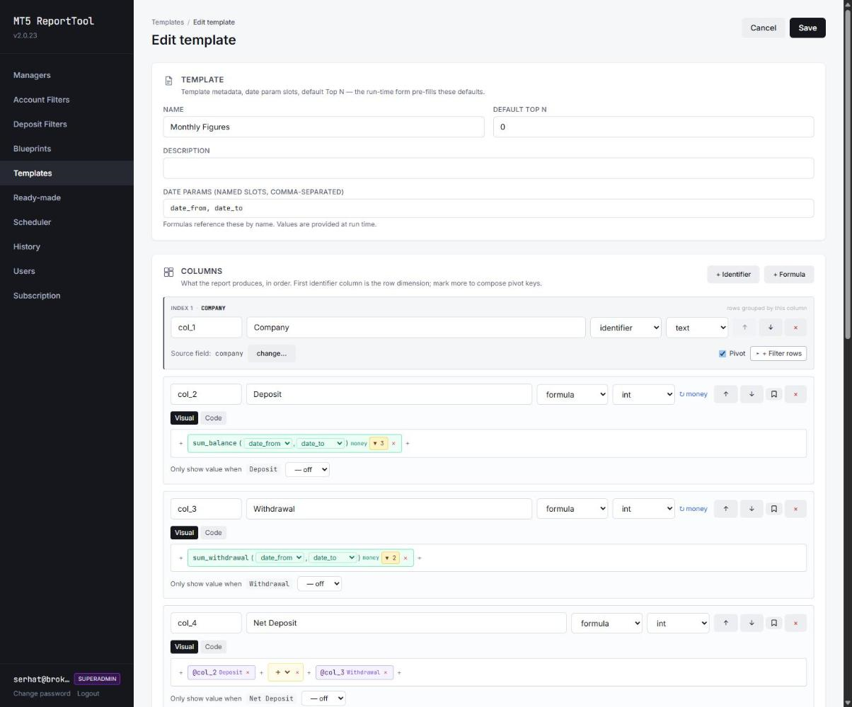Remove sum_withdrawal token from Withdrawal formula
Viewport: 852px width, 707px height.
coord(405,558)
